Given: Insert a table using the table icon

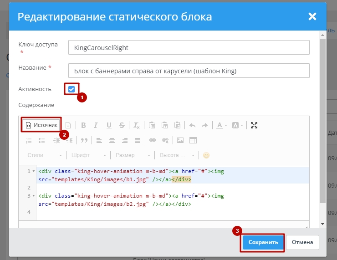Looking at the screenshot, I should (x=193, y=140).
